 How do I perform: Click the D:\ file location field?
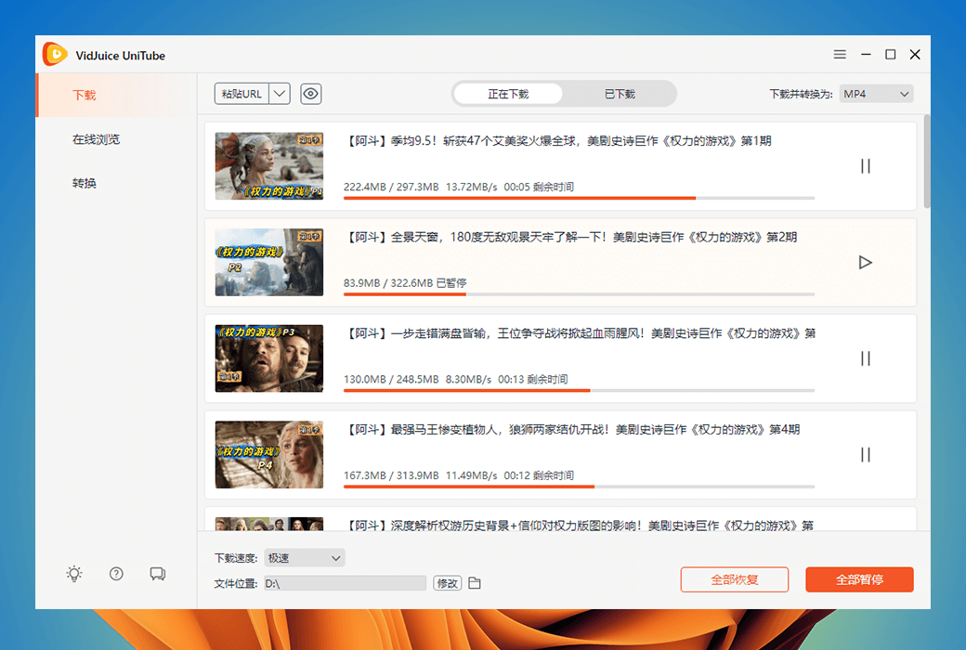pos(345,583)
